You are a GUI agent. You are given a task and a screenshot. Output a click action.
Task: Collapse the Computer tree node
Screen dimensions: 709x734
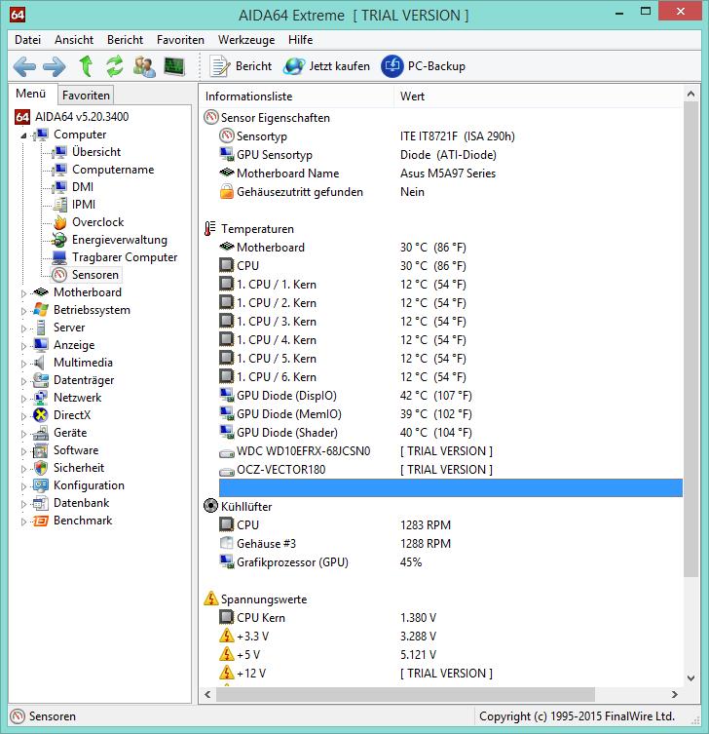23,135
